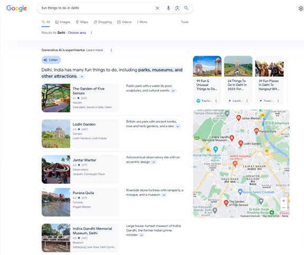This screenshot has height=255, width=304.
Task: Click the Jantar Mantar photo thumbnail
Action: (x=56, y=169)
